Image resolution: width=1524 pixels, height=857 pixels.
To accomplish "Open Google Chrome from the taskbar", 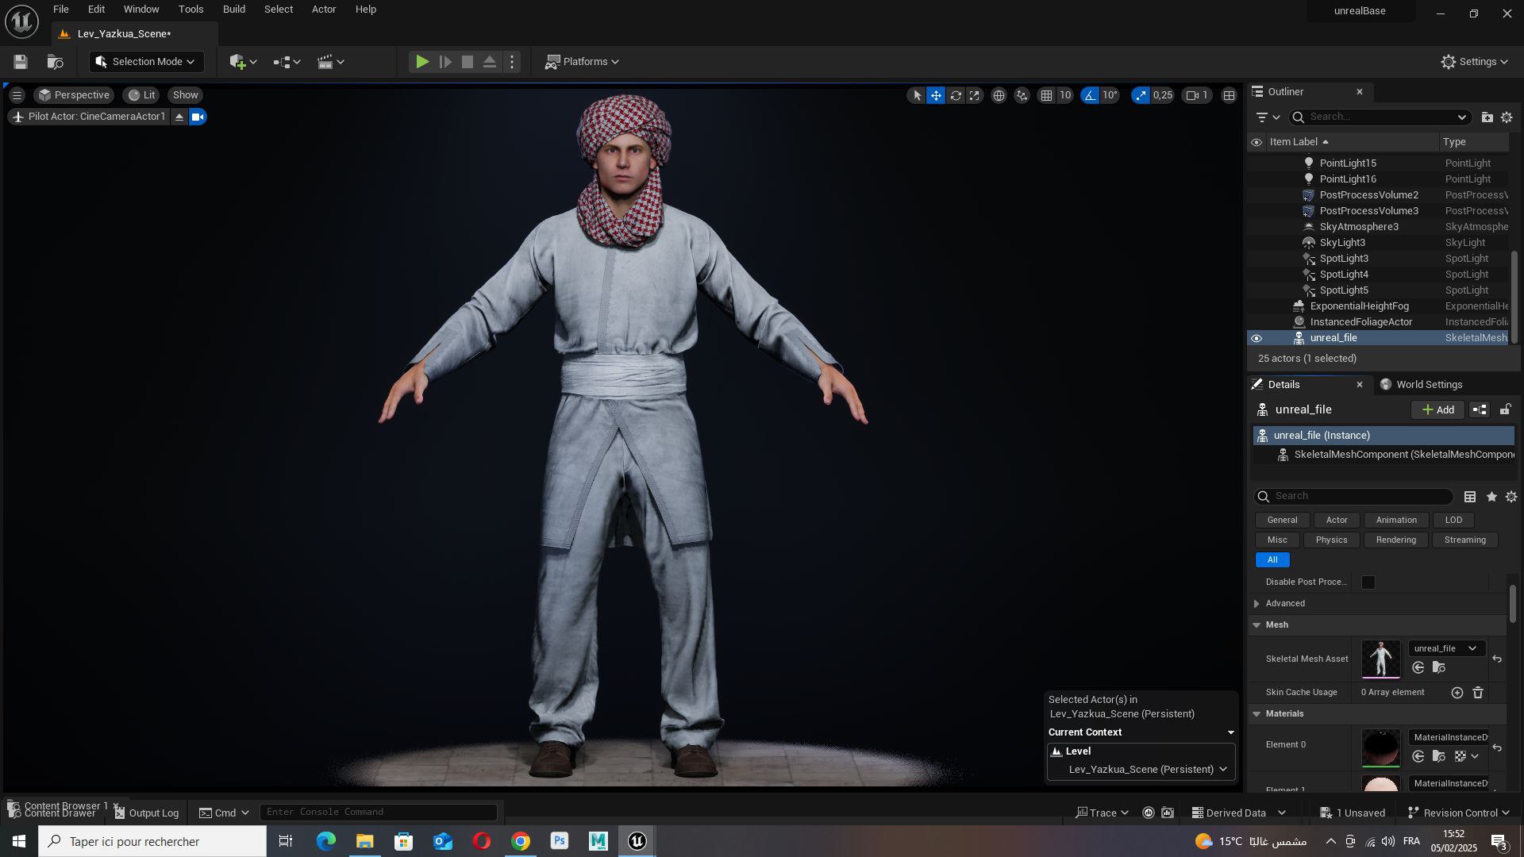I will click(x=521, y=841).
